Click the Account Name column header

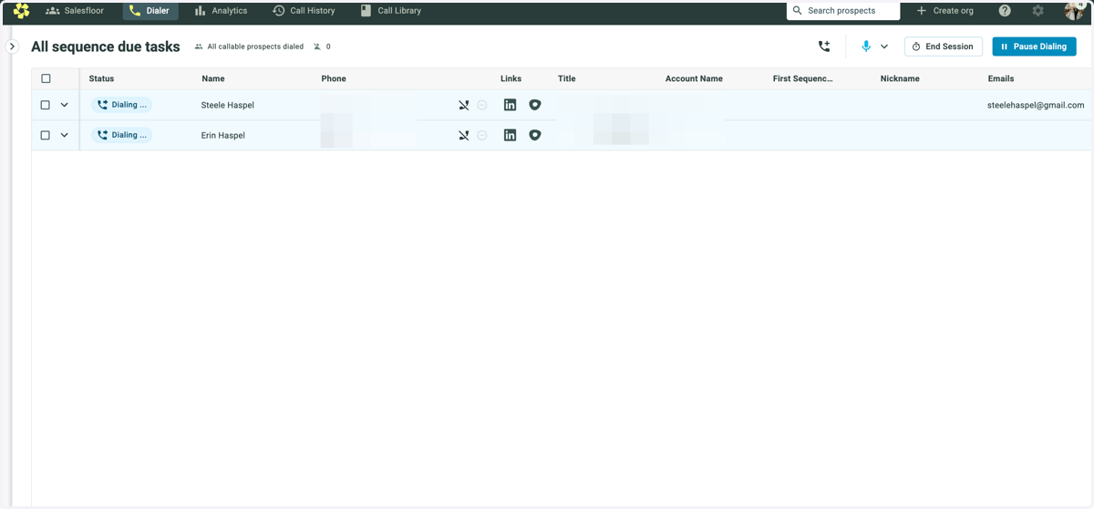coord(694,78)
